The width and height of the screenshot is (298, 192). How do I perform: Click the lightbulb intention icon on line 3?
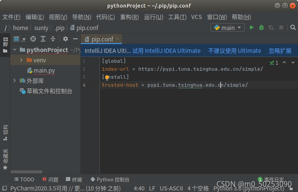(x=107, y=77)
